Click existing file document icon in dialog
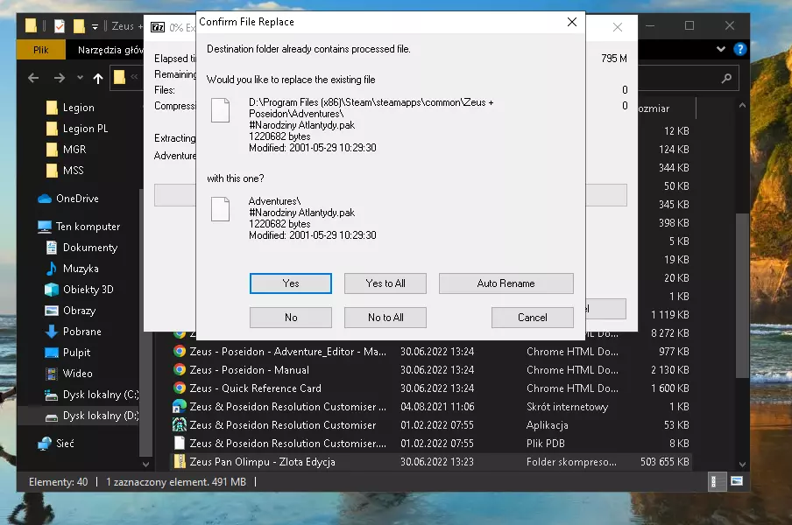Screen dimensions: 792x525 coord(220,110)
